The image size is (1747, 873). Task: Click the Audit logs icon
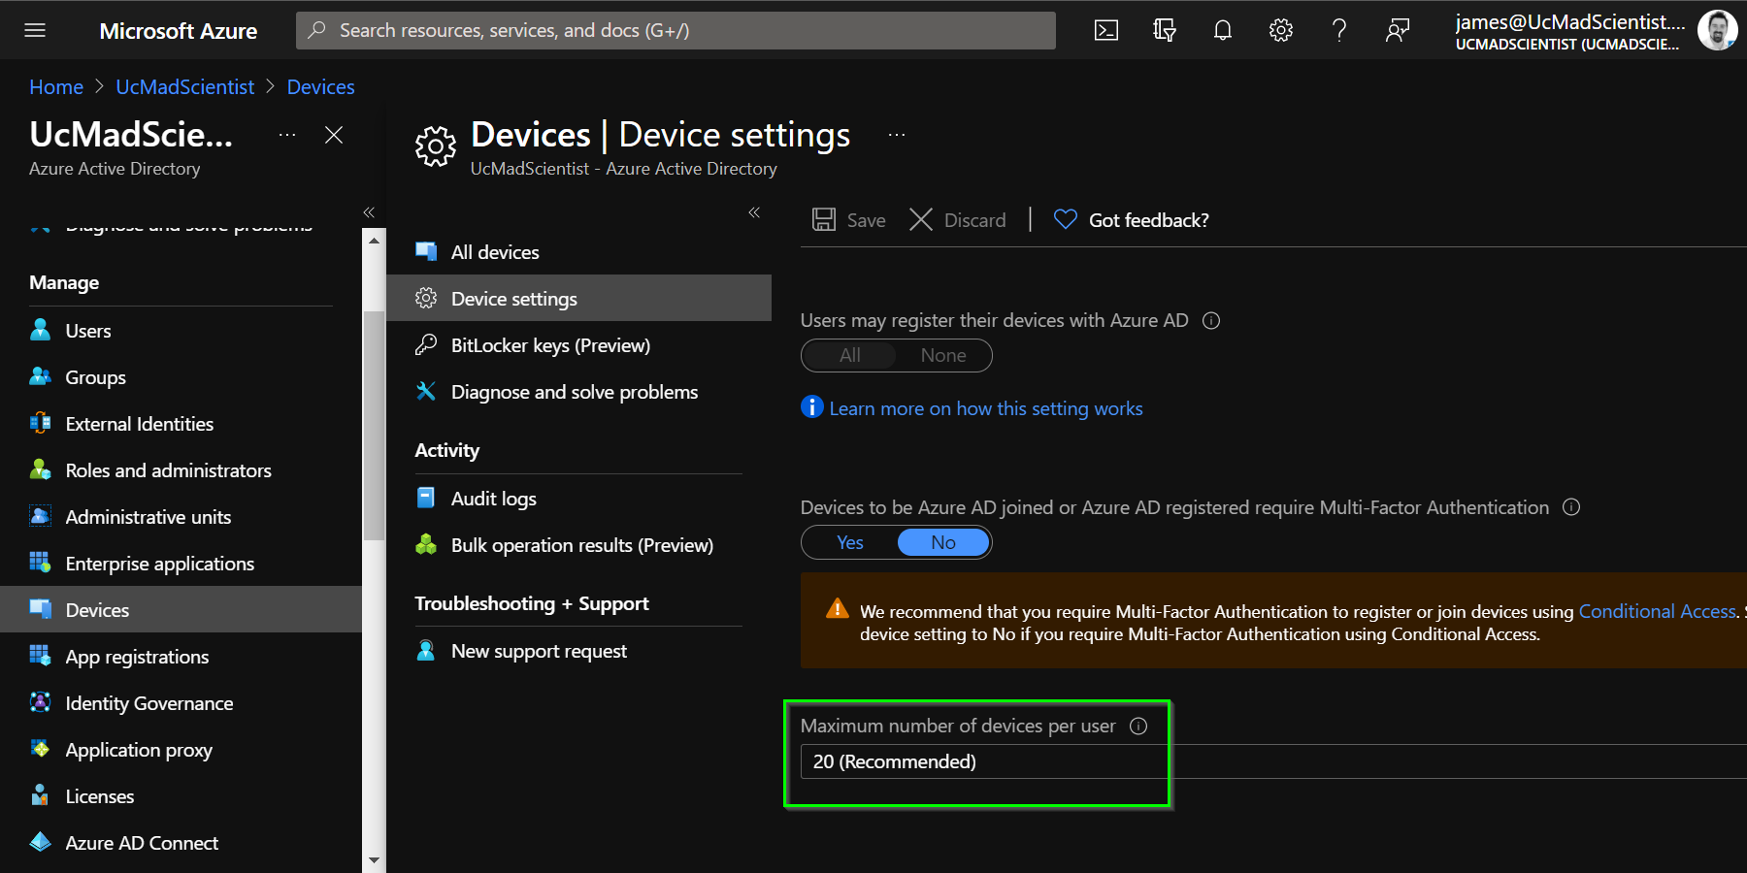tap(425, 498)
